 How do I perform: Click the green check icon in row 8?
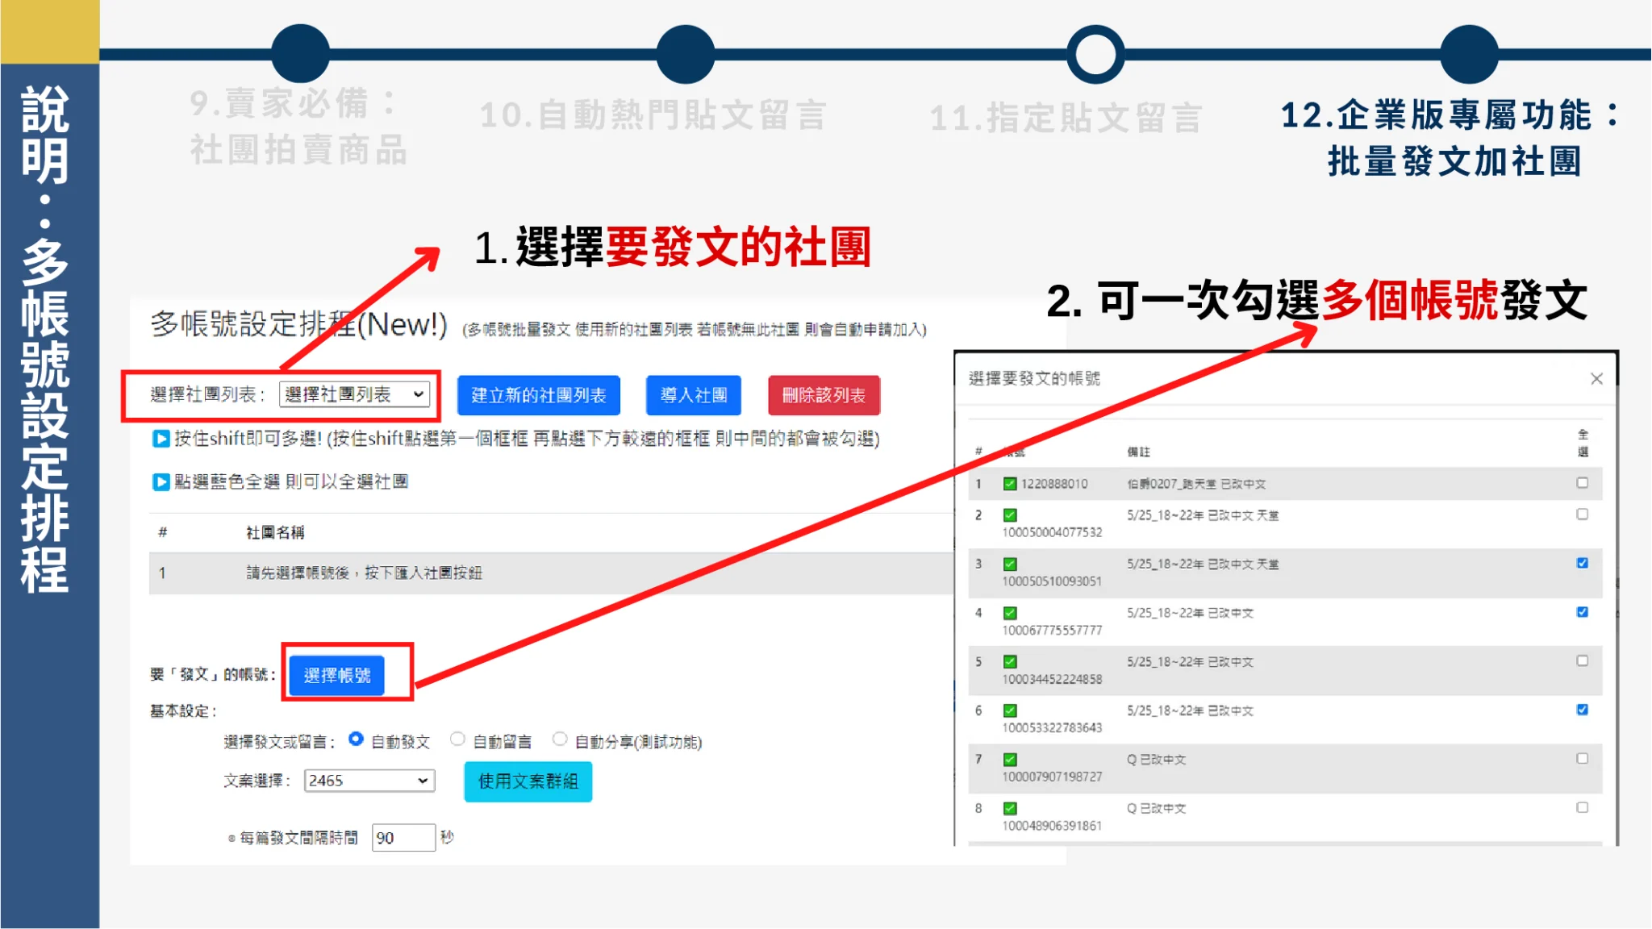pos(1010,808)
